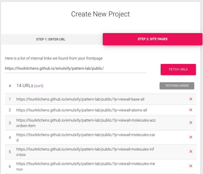This screenshot has width=203, height=174.
Task: Delete the viewall-molecules-menus URL row
Action: click(x=191, y=166)
